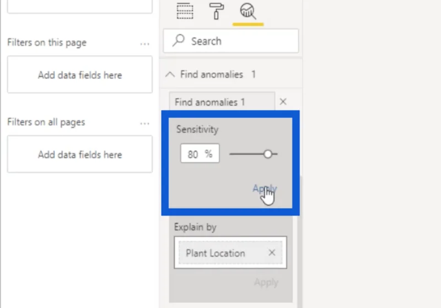This screenshot has height=308, width=441.
Task: Remove Find anomalies 1 with X
Action: pyautogui.click(x=283, y=102)
